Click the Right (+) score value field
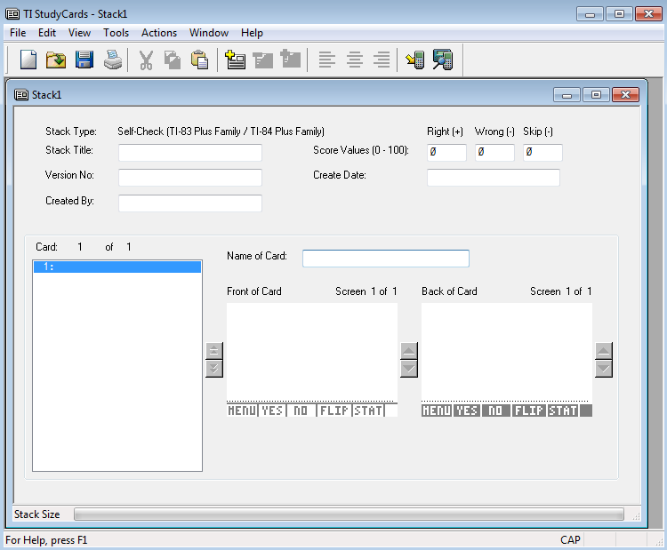Screen dimensions: 667x550 446,153
